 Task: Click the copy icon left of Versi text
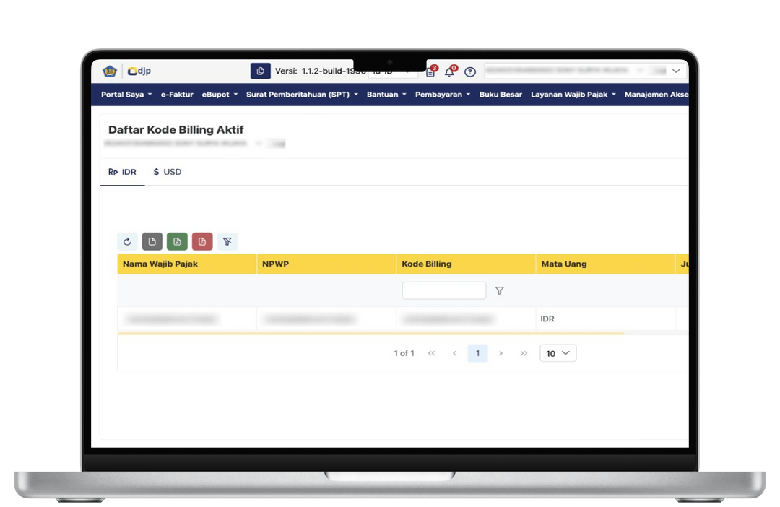coord(260,71)
